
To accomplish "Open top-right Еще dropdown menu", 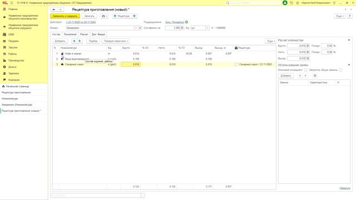I will 340,16.
